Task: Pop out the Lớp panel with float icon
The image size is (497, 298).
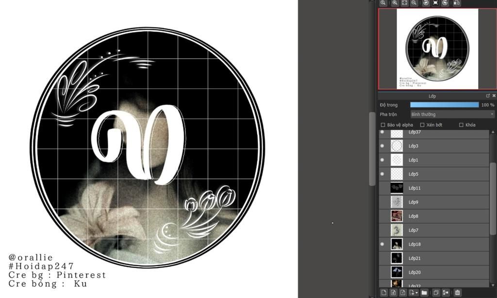Action: (488, 96)
